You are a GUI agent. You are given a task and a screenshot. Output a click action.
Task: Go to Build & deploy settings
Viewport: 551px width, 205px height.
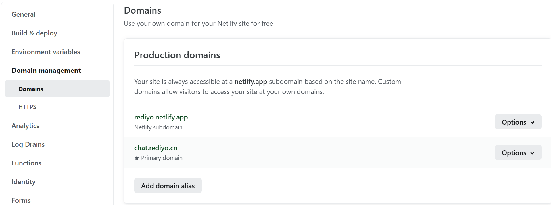[34, 33]
